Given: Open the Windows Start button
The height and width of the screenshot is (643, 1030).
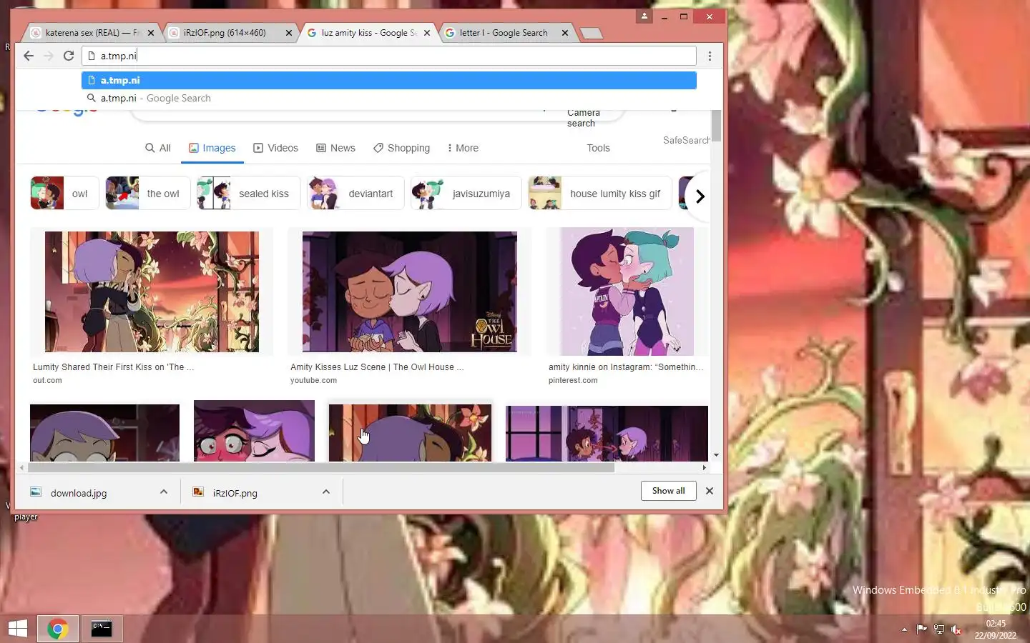Looking at the screenshot, I should point(17,629).
